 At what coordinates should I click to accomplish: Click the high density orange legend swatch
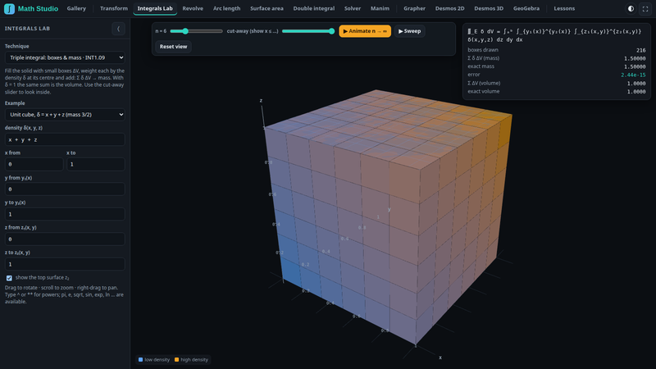176,359
